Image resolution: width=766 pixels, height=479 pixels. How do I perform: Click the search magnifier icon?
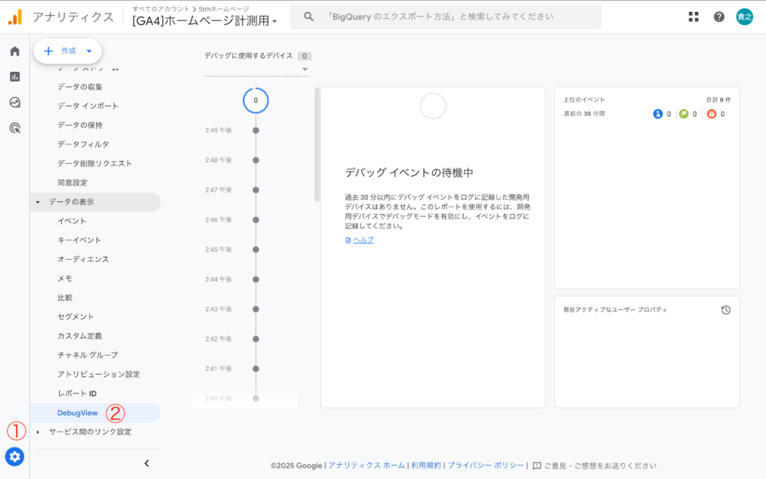tap(309, 16)
